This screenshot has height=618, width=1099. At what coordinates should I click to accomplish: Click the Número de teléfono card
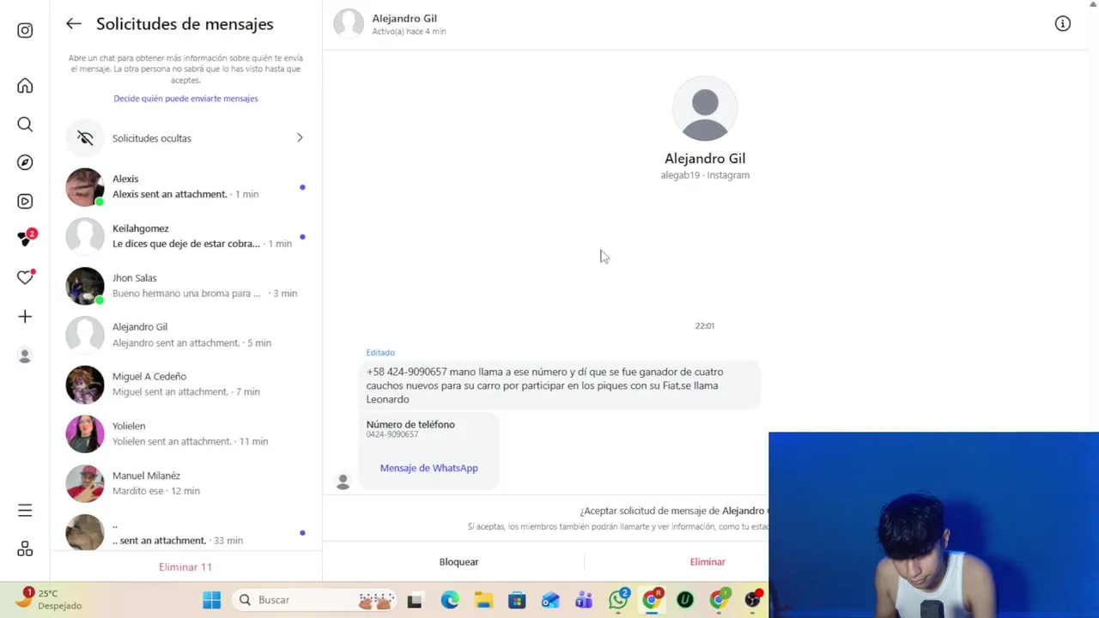click(428, 450)
